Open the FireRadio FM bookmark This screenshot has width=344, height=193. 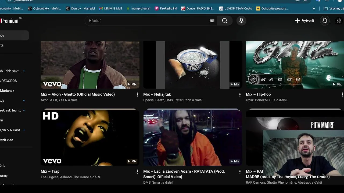166,9
